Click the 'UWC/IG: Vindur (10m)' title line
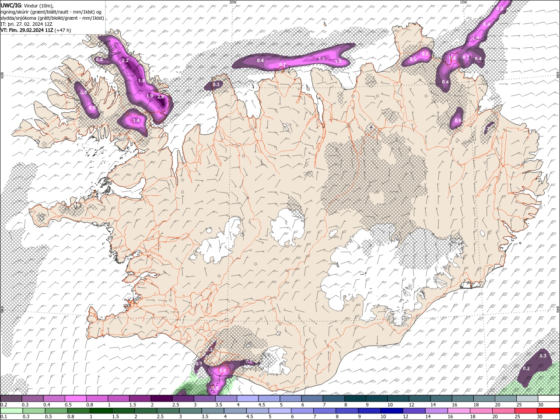This screenshot has height=420, width=560. pyautogui.click(x=27, y=5)
